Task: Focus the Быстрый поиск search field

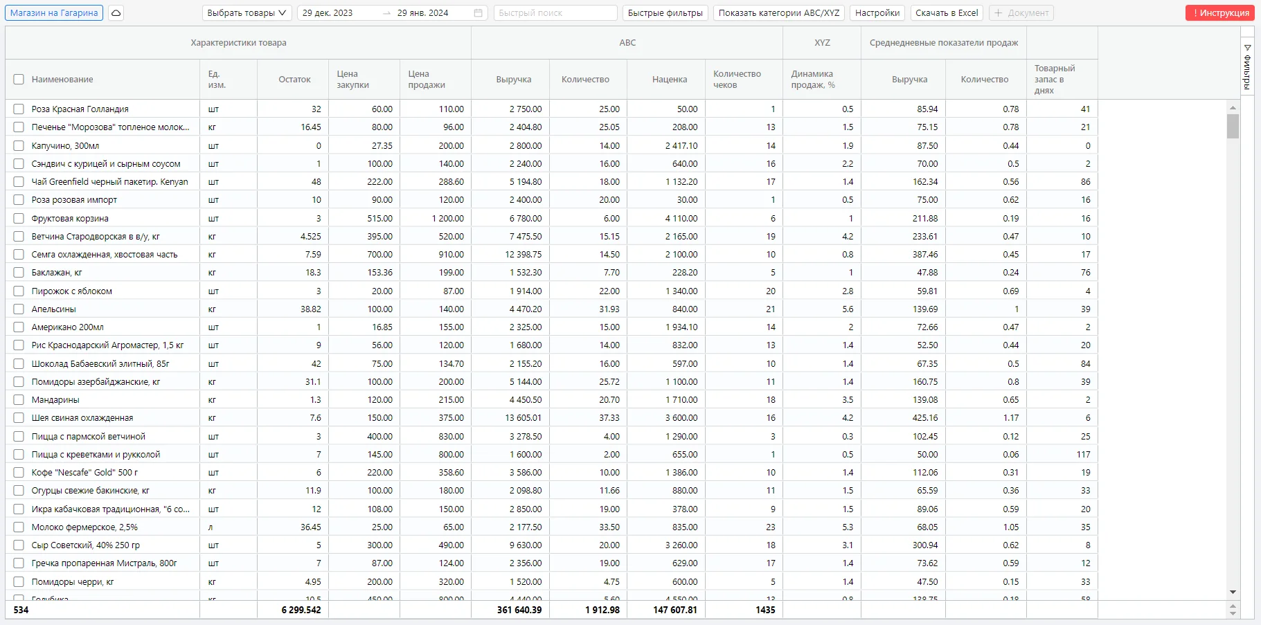Action: pyautogui.click(x=555, y=13)
